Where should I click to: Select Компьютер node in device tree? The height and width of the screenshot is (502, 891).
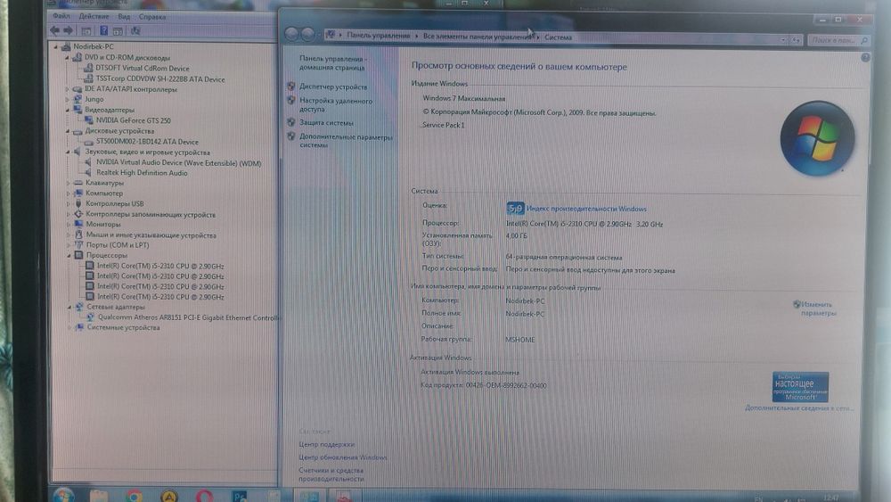pyautogui.click(x=104, y=193)
